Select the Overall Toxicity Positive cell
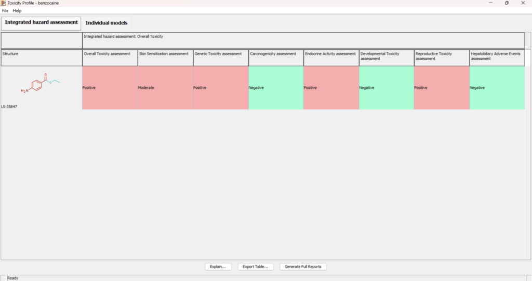 point(110,88)
